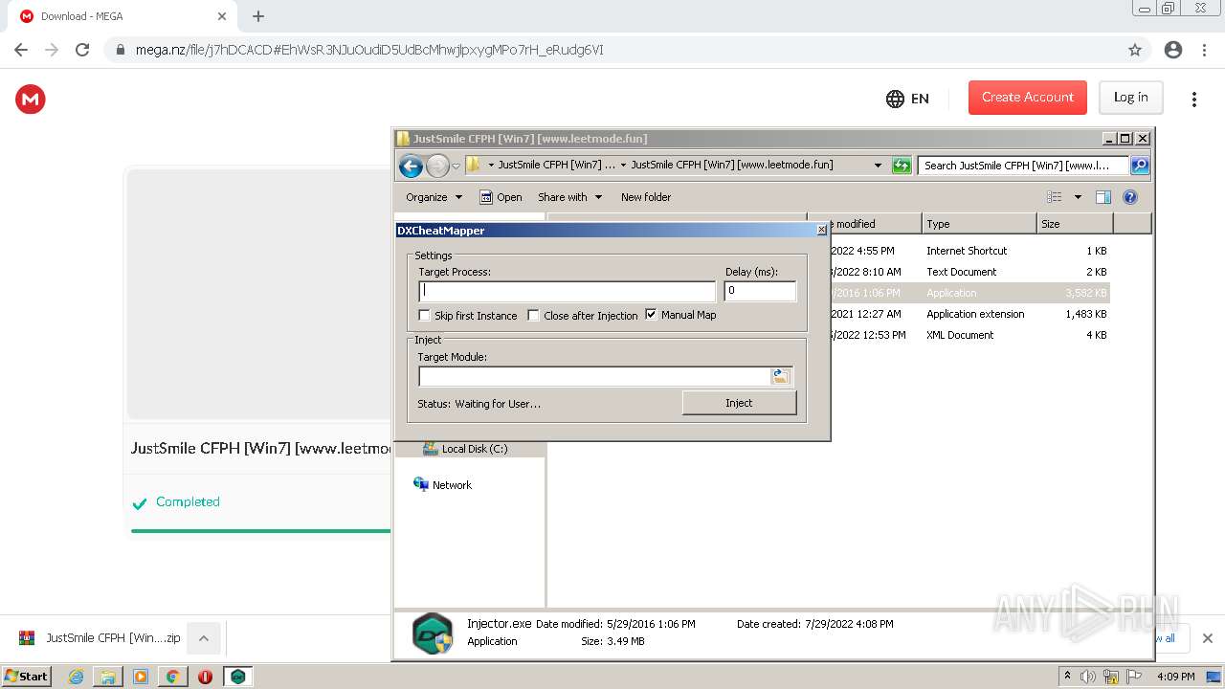Click Chrome reload page icon

coord(82,50)
